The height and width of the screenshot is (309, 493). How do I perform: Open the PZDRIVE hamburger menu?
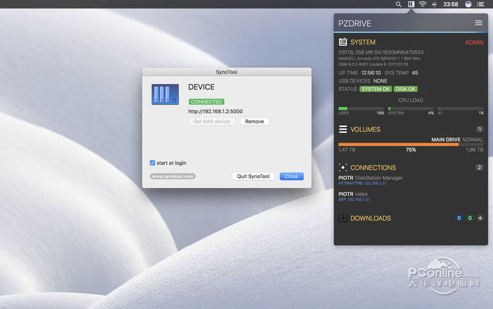click(478, 23)
